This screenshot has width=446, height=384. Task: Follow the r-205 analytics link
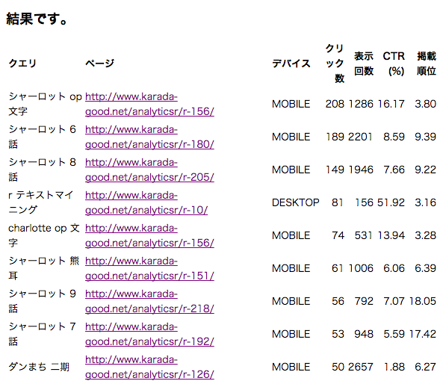pos(149,170)
